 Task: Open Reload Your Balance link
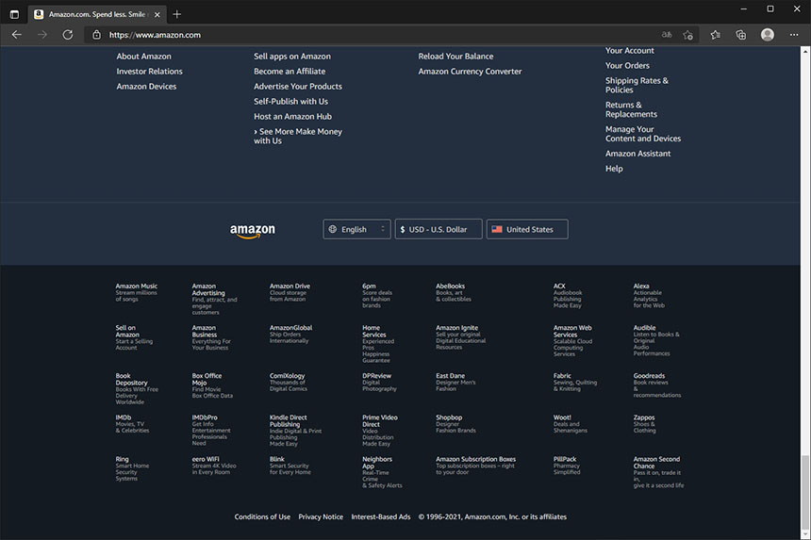point(455,57)
